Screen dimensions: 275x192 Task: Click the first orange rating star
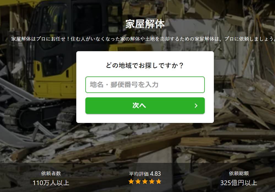tap(131, 181)
